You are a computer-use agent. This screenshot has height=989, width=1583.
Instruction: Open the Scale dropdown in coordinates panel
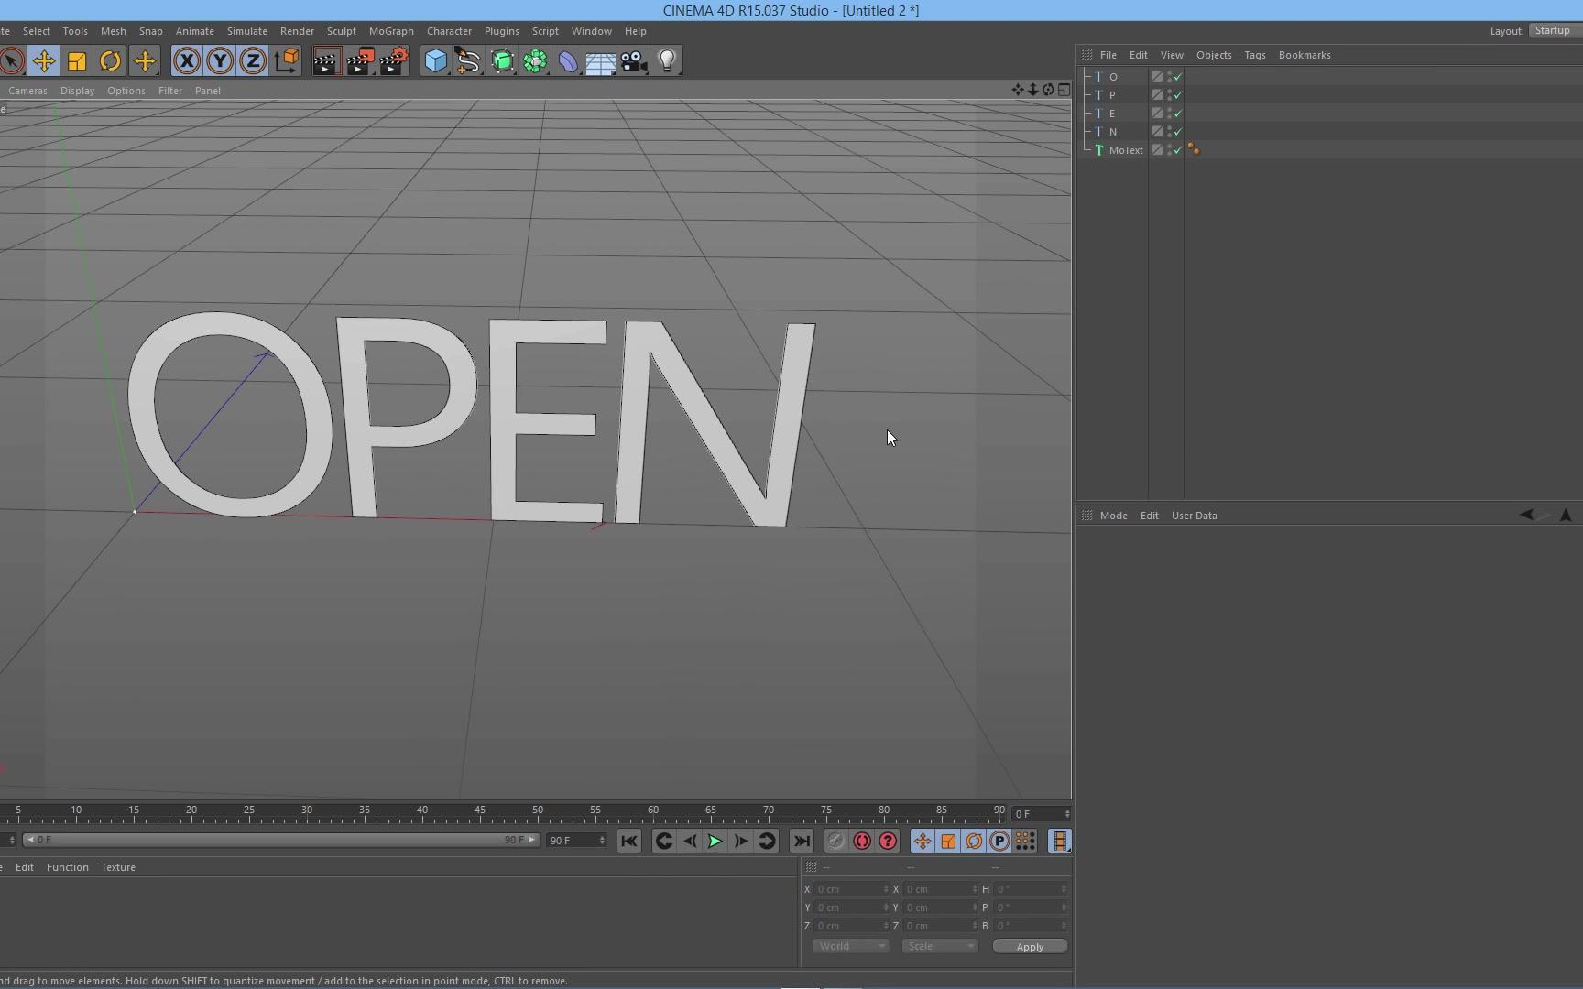940,946
